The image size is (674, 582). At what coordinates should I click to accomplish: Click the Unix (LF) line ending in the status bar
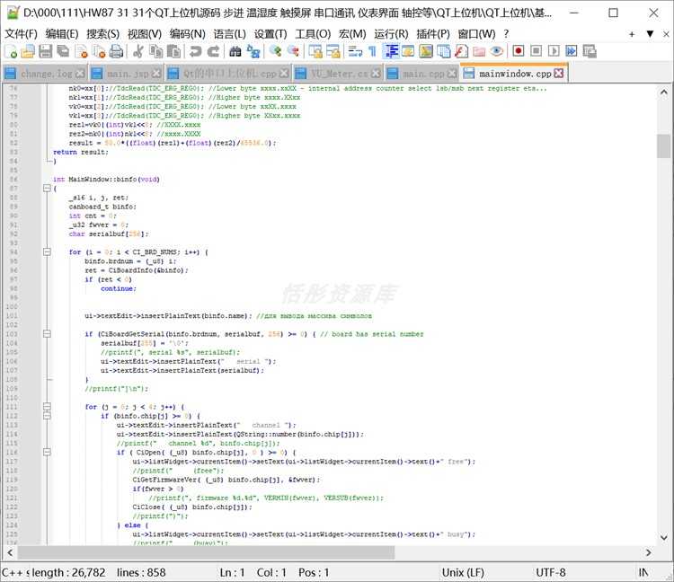463,572
